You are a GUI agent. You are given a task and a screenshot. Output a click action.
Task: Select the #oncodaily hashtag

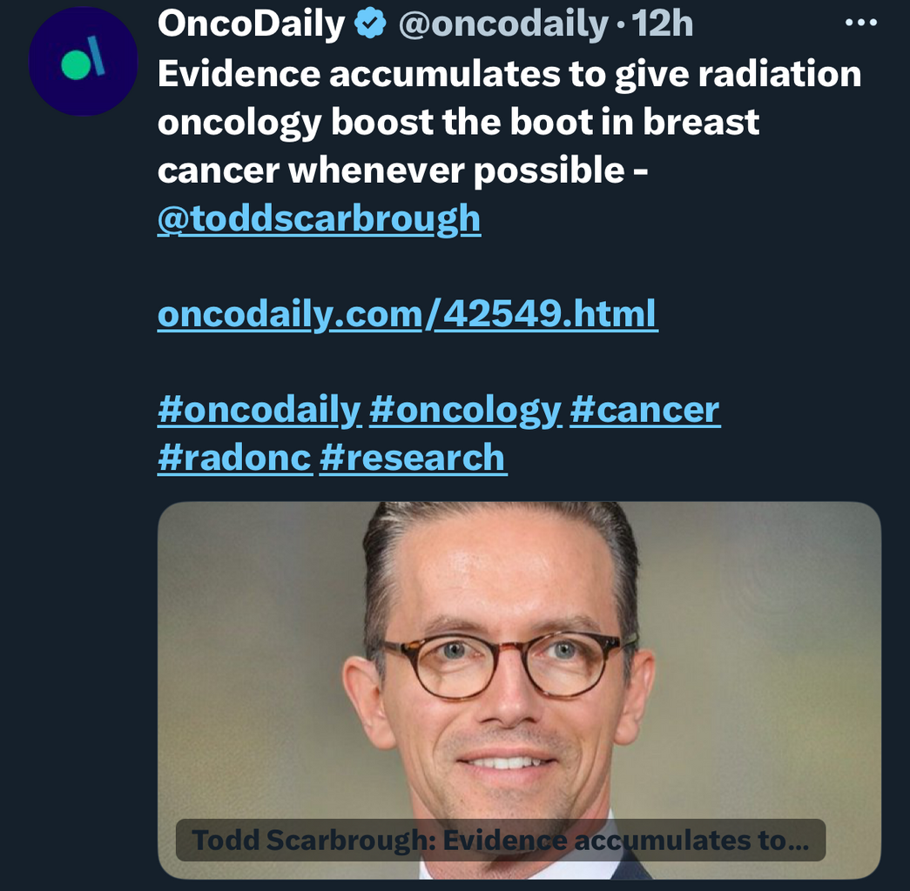click(x=259, y=409)
